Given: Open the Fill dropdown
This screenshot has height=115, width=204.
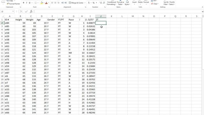Looking at the screenshot, I should 154,1.
